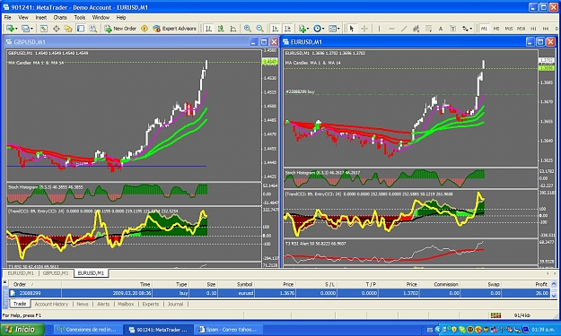Toggle Chart Shift icon
561x336 pixels.
tap(287, 29)
